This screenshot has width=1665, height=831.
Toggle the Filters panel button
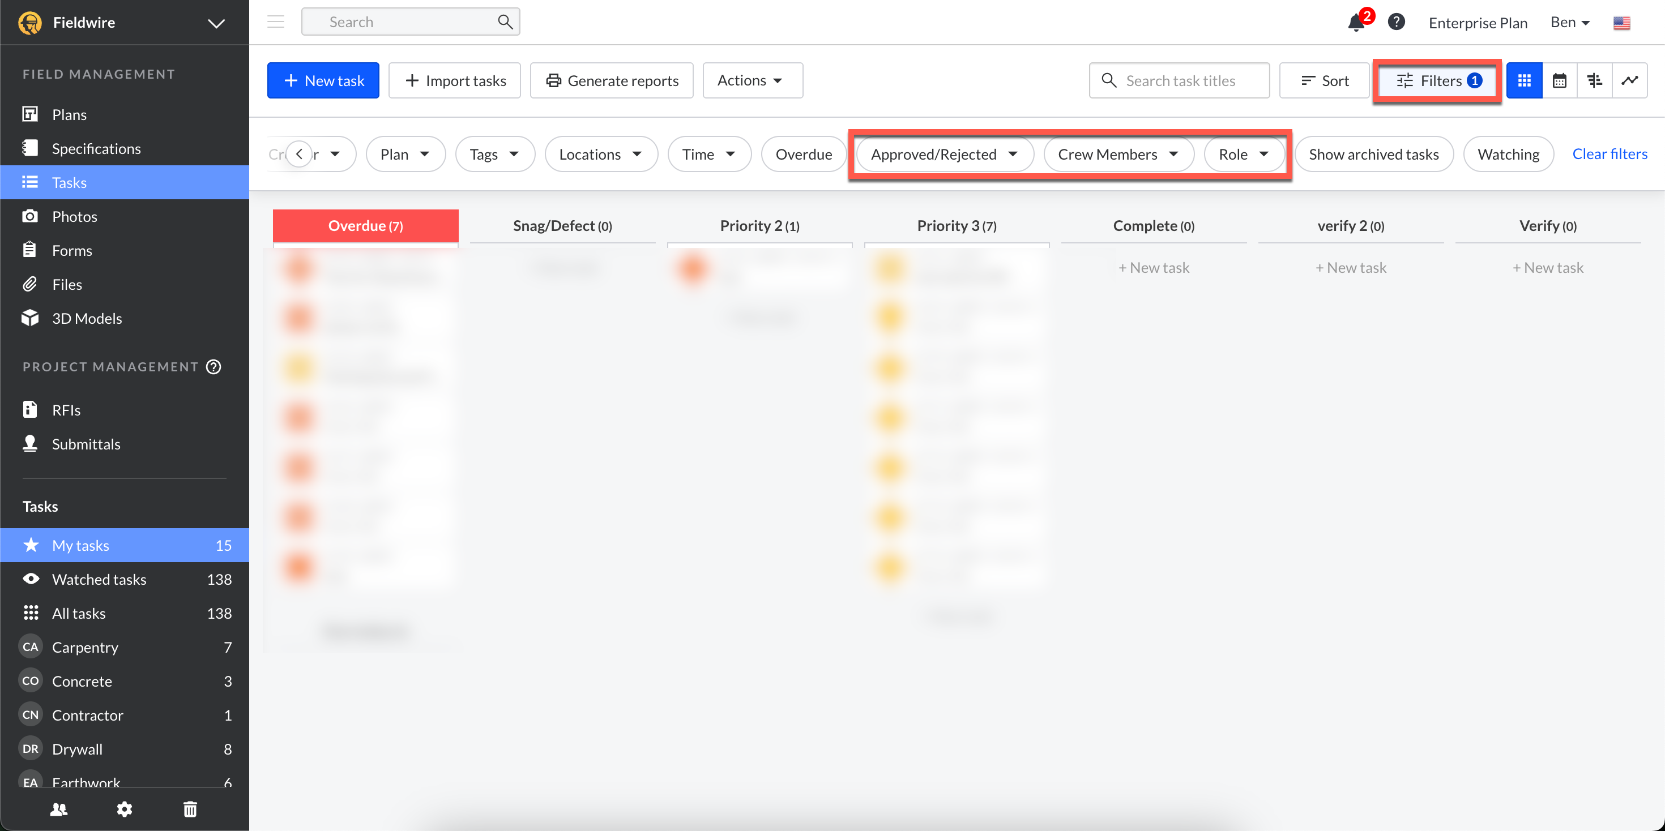1437,81
